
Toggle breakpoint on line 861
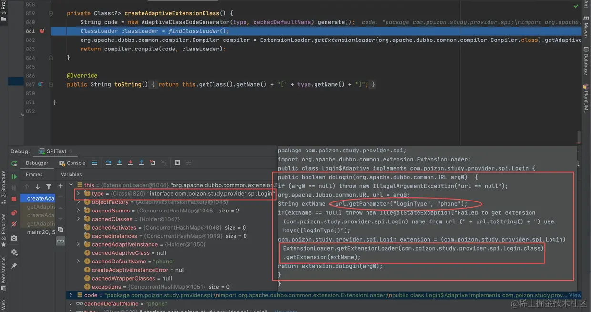pyautogui.click(x=42, y=31)
